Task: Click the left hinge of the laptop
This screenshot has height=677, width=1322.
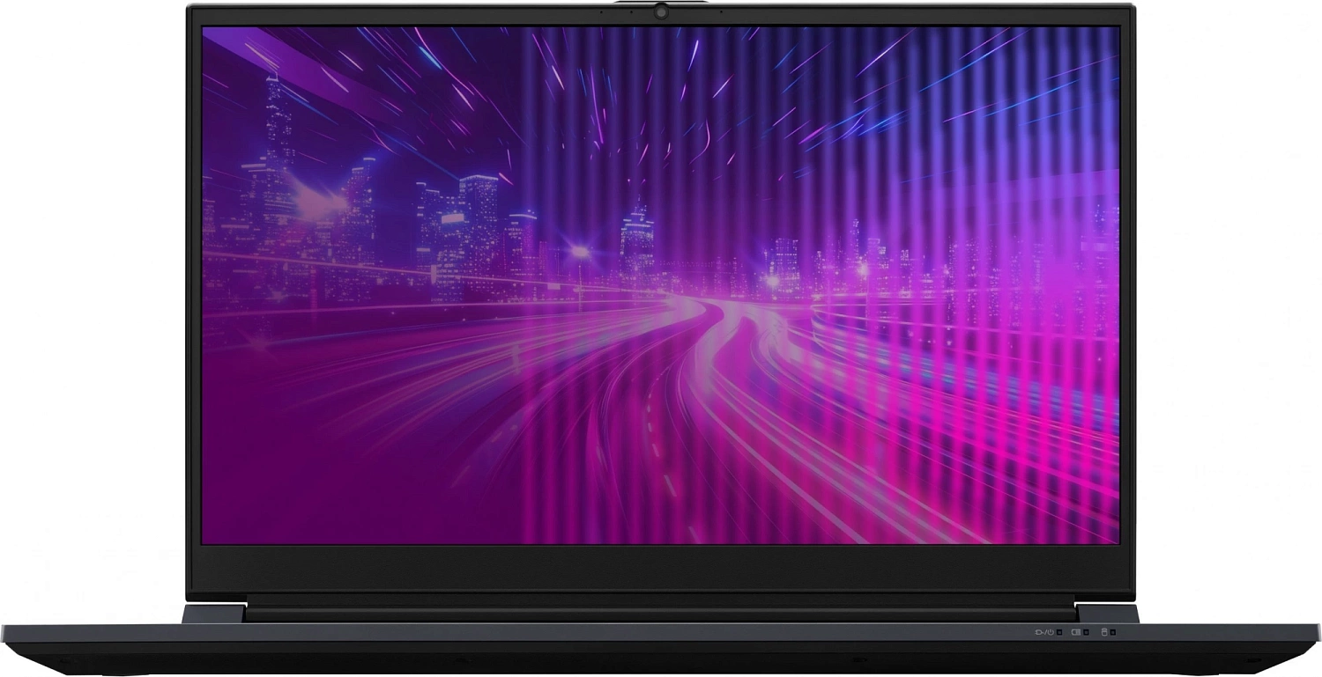Action: coord(213,613)
